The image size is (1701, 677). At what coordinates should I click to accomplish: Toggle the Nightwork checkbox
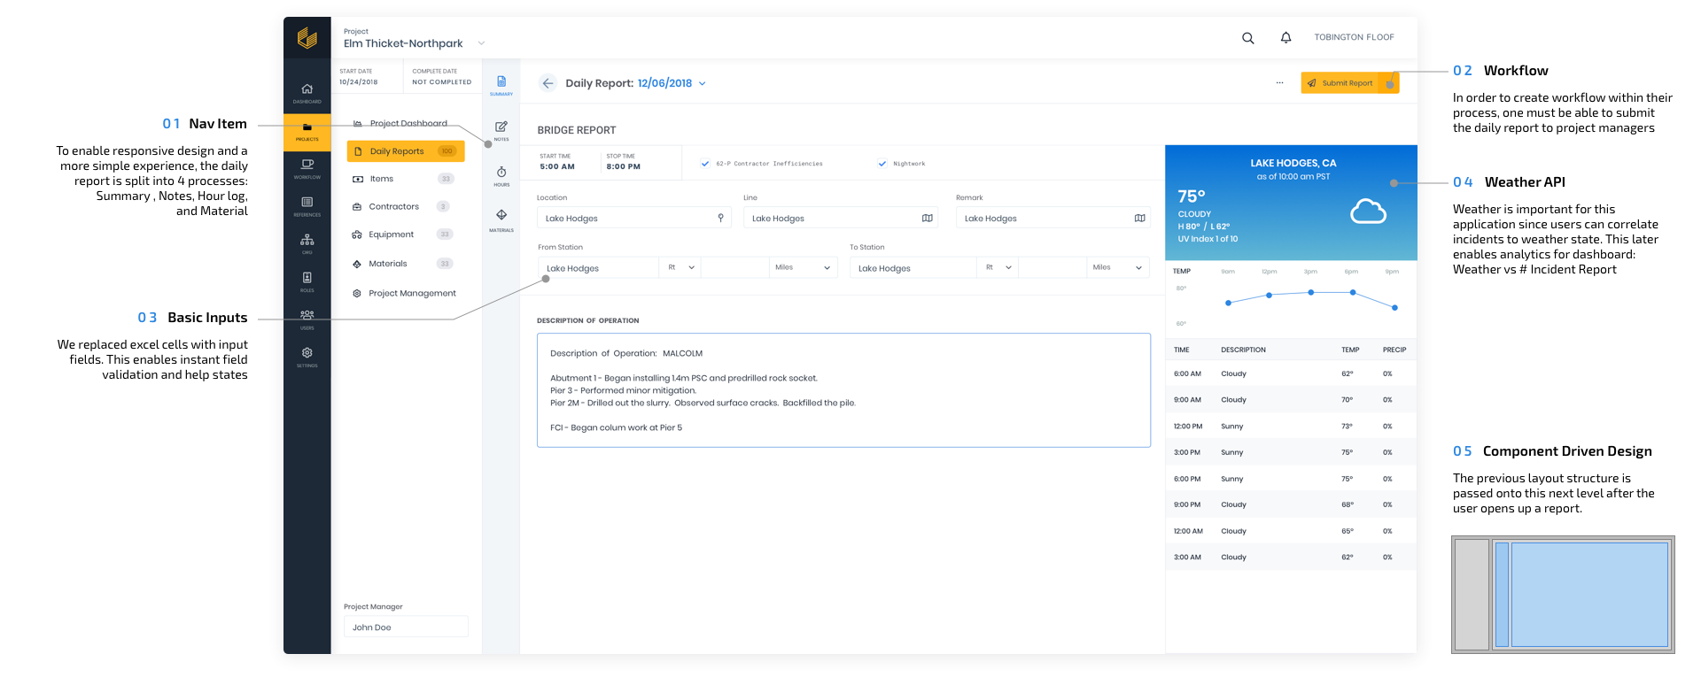[x=882, y=164]
